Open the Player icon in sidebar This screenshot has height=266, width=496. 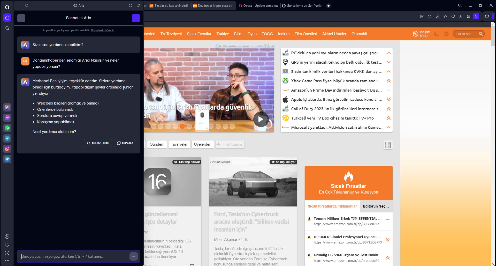tap(7, 236)
